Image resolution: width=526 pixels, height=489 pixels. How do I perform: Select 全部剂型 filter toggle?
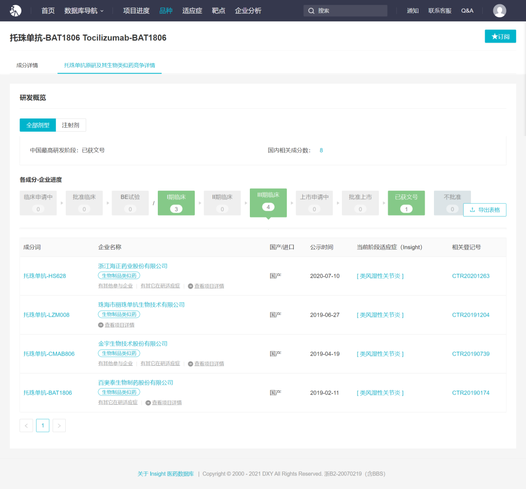pyautogui.click(x=38, y=125)
